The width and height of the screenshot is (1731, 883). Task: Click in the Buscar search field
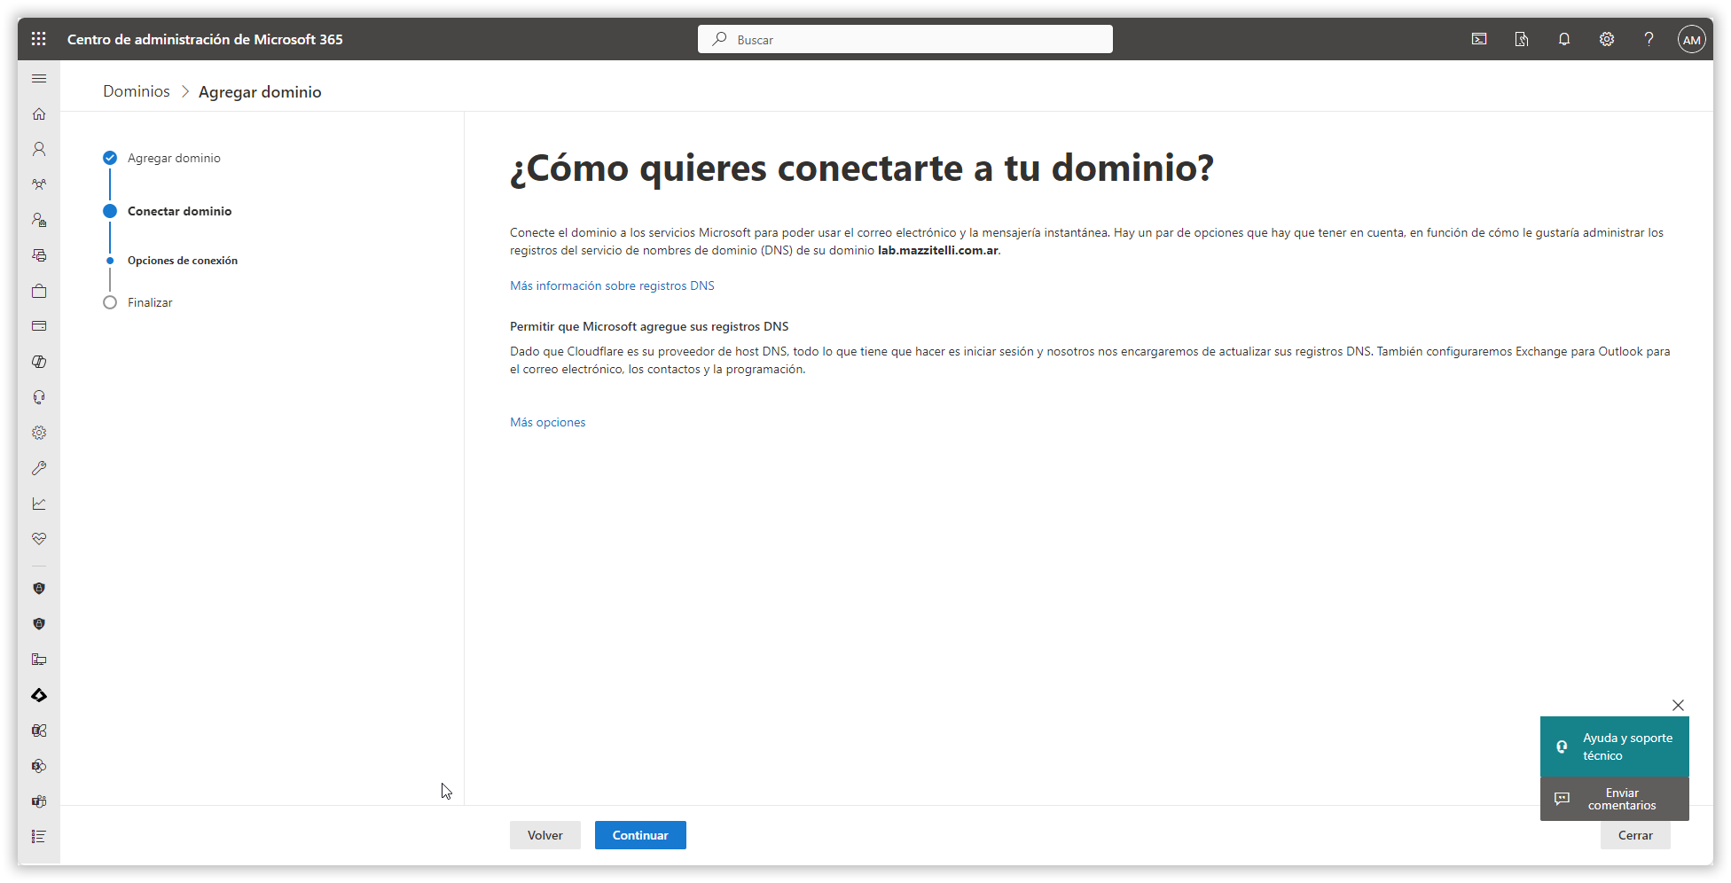coord(905,39)
